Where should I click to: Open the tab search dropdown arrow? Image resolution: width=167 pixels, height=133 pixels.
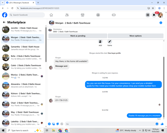click(3, 3)
